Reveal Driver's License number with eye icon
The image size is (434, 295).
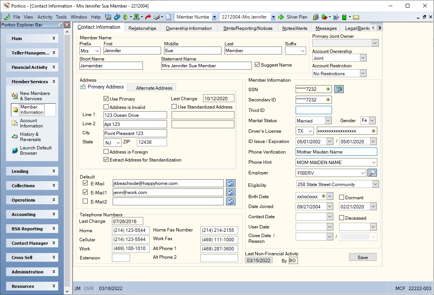[x=374, y=131]
